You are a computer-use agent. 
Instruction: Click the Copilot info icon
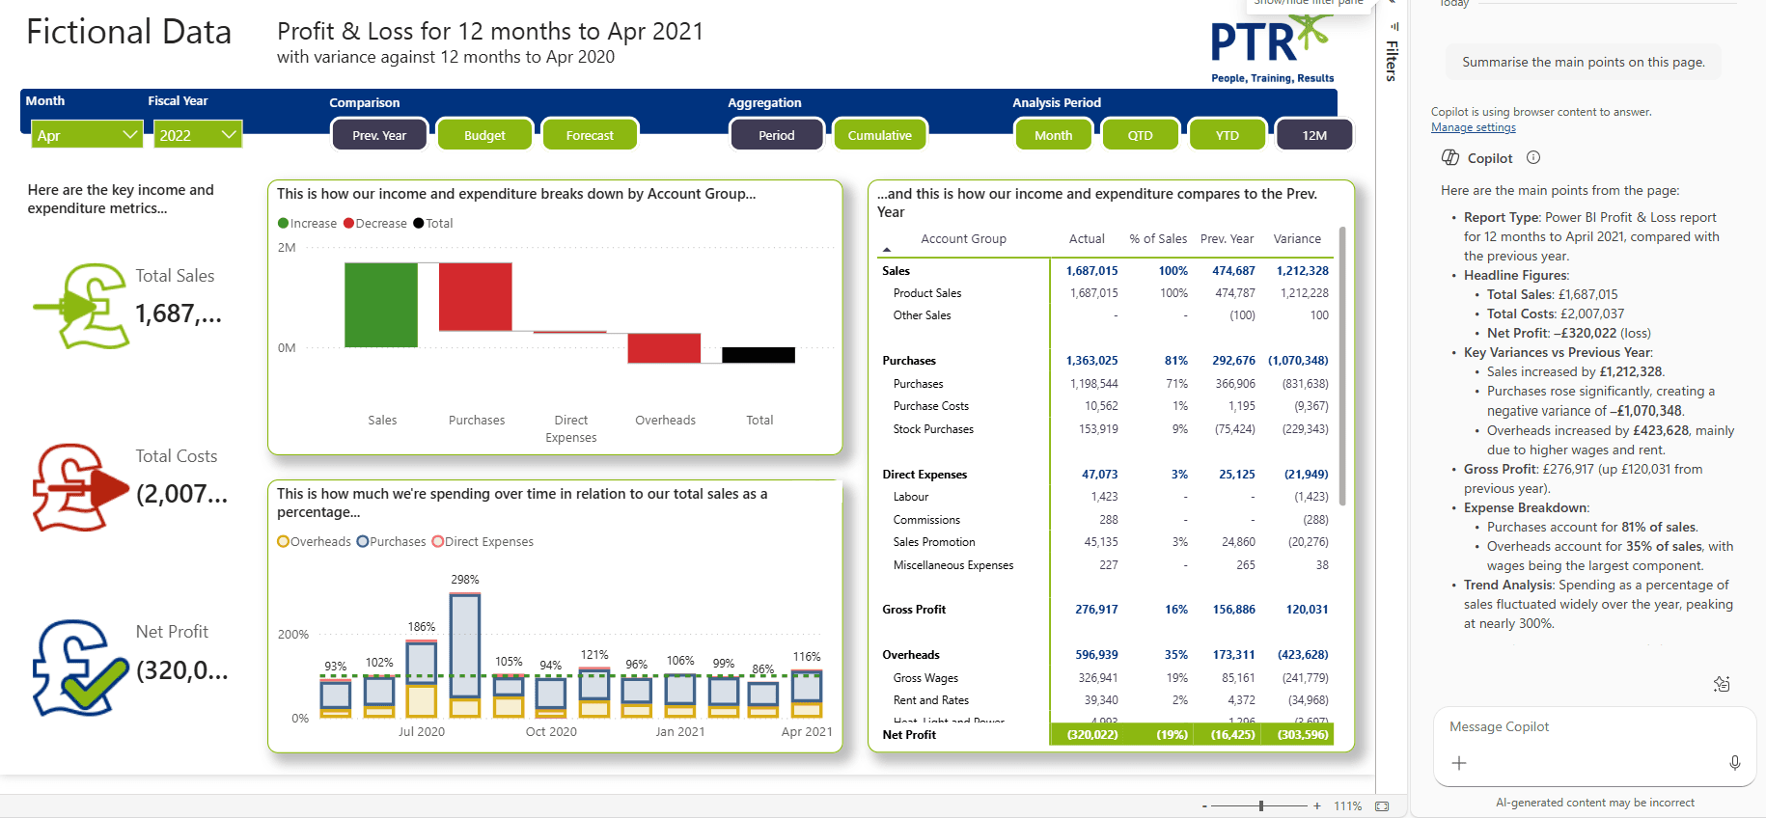point(1533,158)
